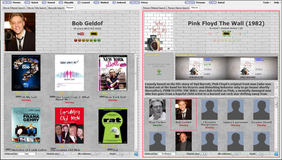
Task: Click the 58 Playable counter
Action: click(66, 3)
